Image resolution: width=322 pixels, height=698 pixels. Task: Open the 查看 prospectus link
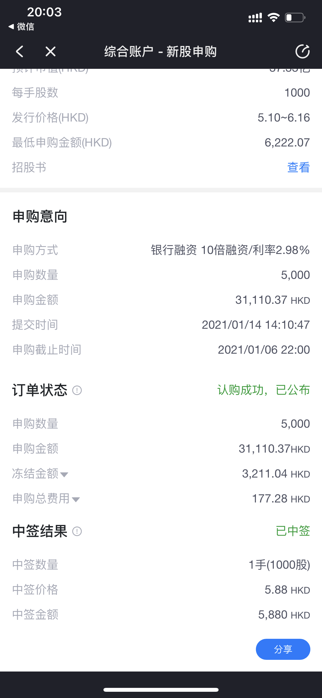[x=298, y=167]
